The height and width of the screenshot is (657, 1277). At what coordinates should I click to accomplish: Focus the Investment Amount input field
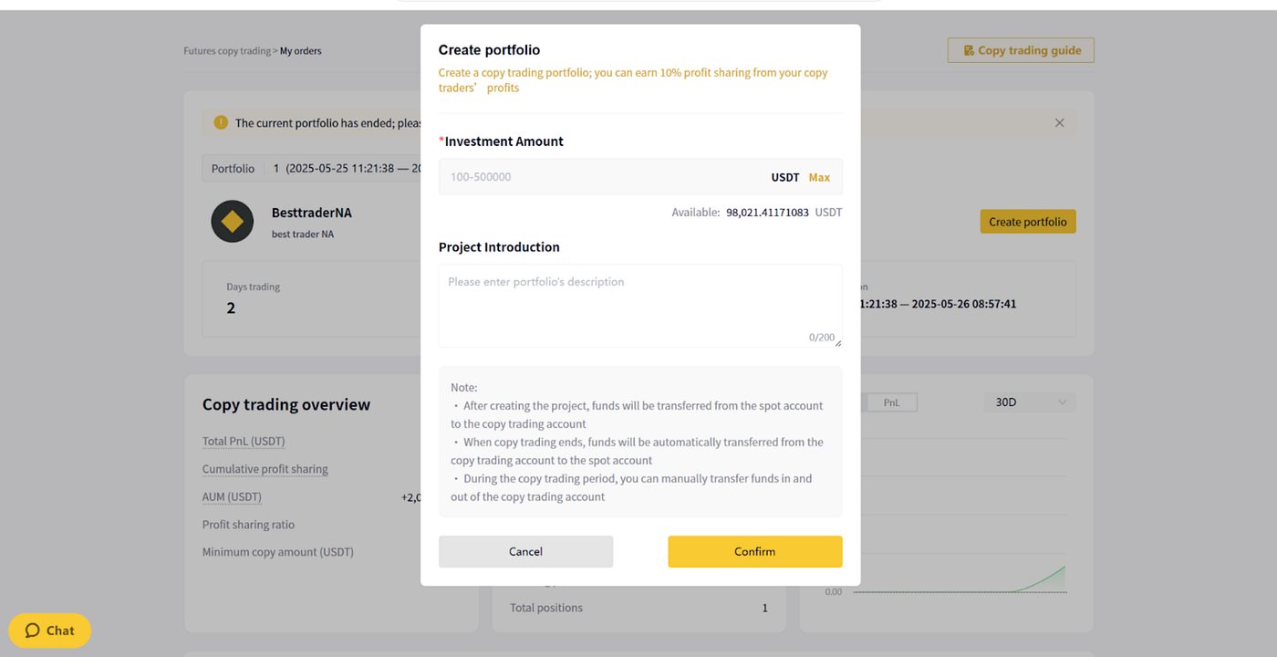point(640,177)
